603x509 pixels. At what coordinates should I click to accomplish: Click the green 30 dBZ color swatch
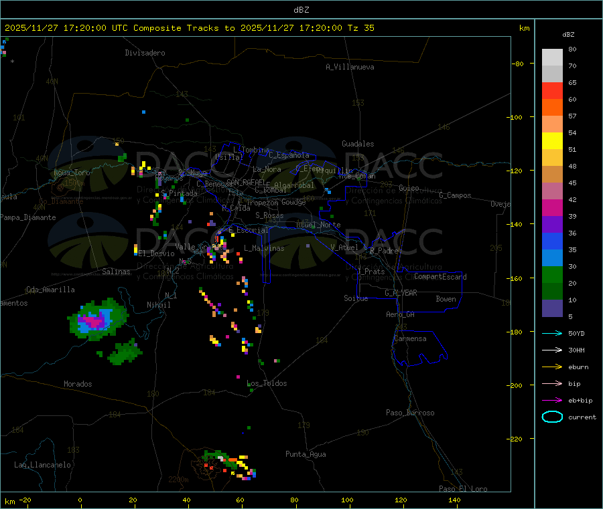(x=552, y=274)
